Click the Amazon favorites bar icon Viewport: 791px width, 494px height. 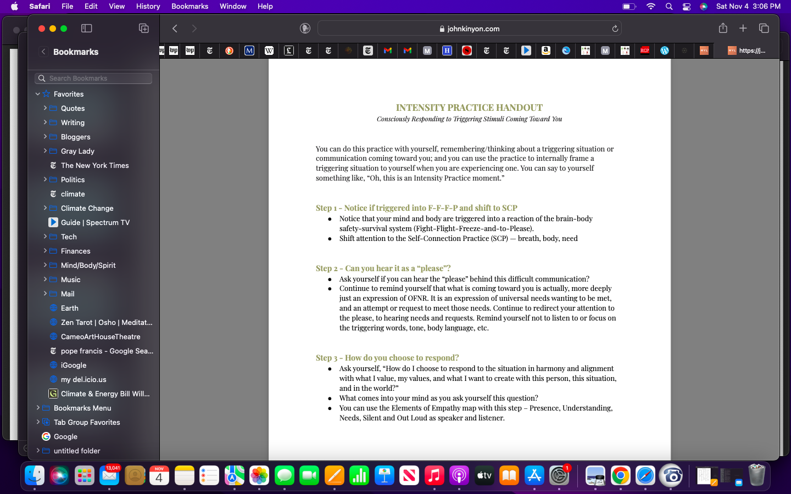tap(545, 50)
